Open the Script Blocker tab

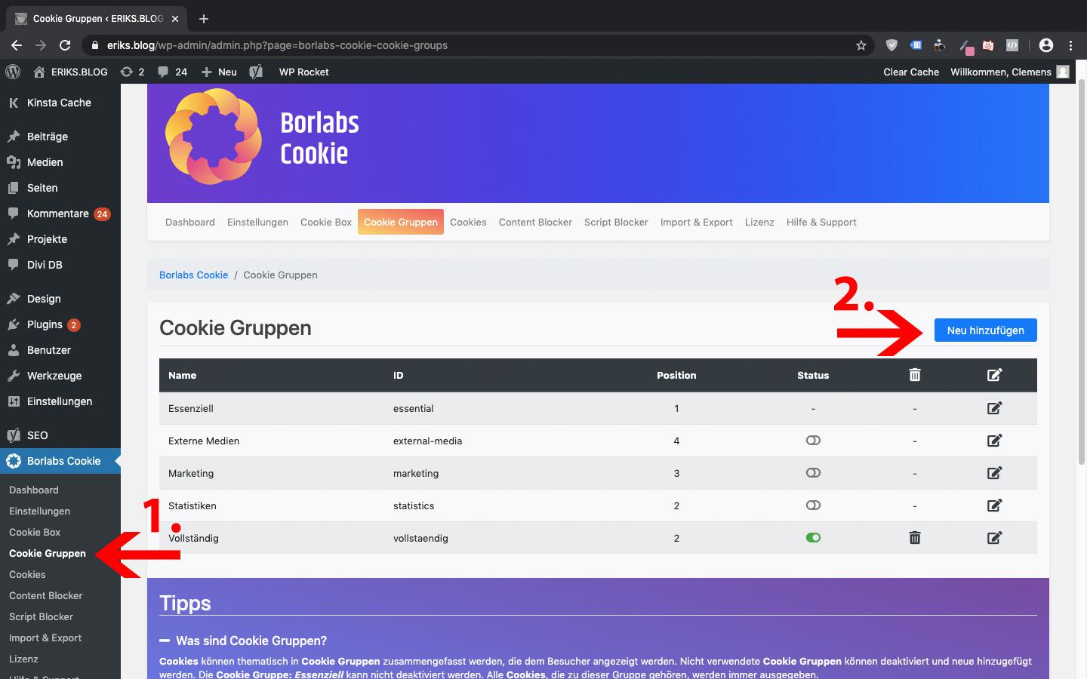(616, 222)
